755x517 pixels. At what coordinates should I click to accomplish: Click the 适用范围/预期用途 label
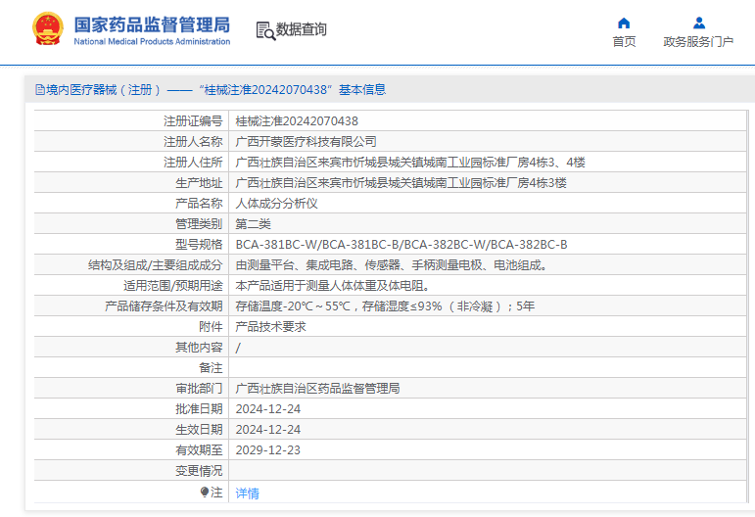pos(173,286)
